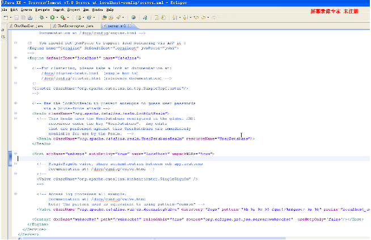371x240 pixels.
Task: Collapse the clustering comment fold marker
Action: click(x=16, y=68)
